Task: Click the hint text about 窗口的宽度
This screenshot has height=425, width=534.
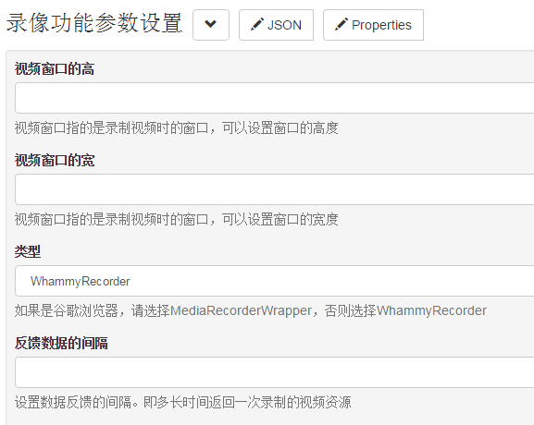Action: click(x=177, y=220)
